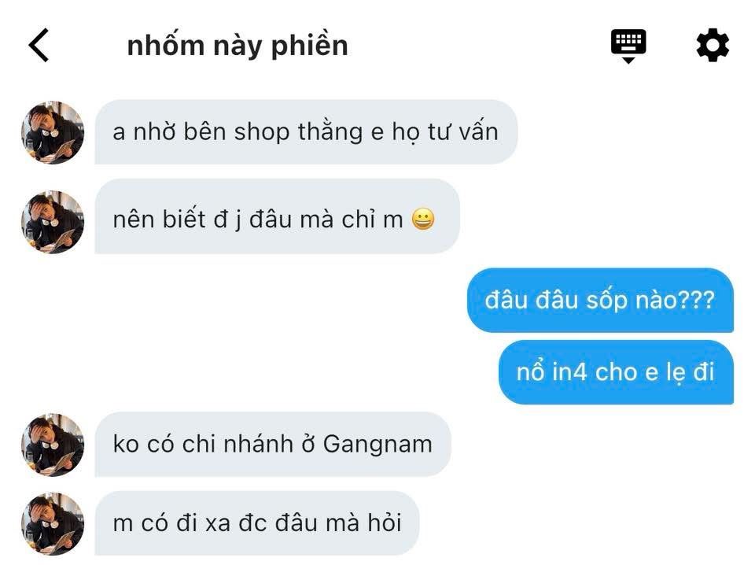This screenshot has width=755, height=565.
Task: Select the blue message 'nổ in4 cho e lẹ đi'
Action: pyautogui.click(x=616, y=372)
